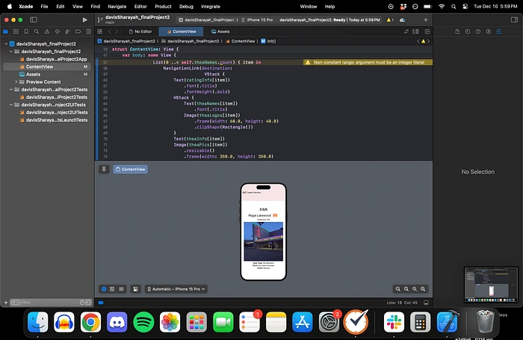Open the preview device settings icon
523x340 pixels.
[x=135, y=288]
